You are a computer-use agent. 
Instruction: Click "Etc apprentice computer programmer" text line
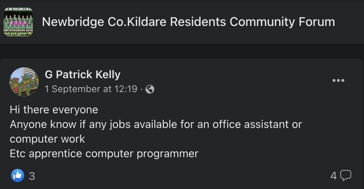(104, 154)
